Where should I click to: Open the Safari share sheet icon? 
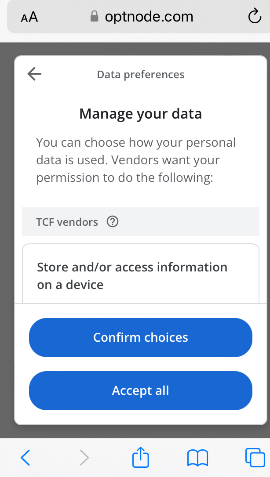click(141, 457)
